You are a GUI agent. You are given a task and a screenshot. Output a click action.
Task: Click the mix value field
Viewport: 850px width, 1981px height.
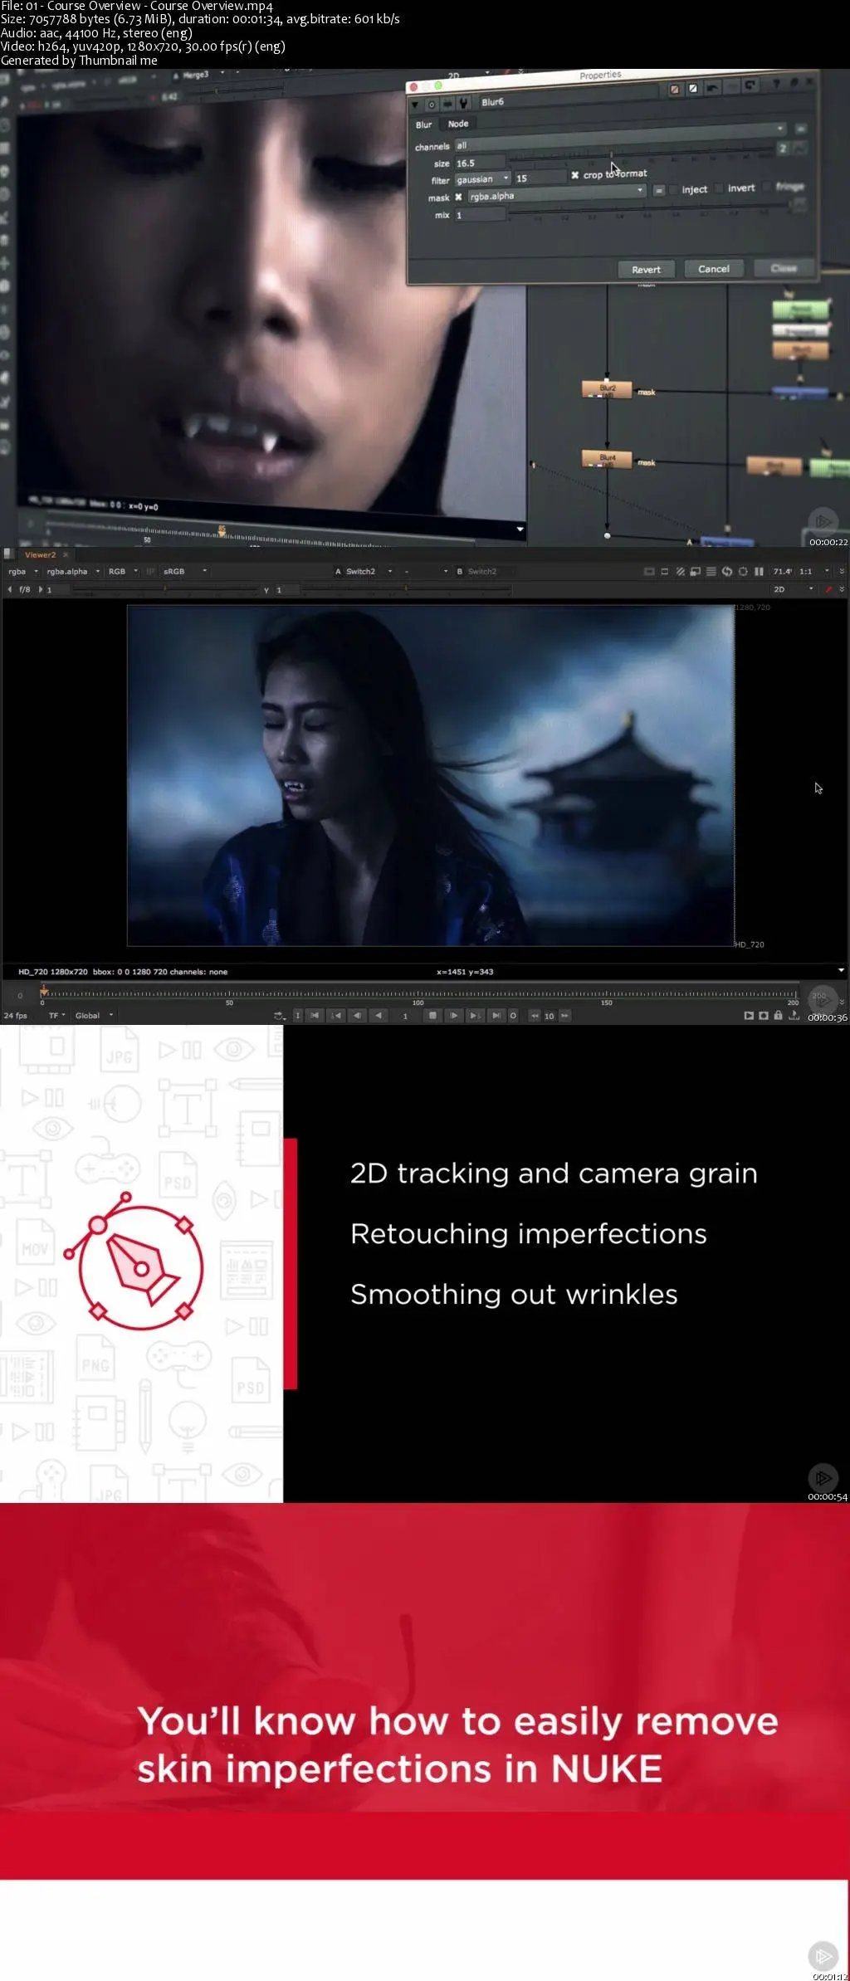pyautogui.click(x=480, y=215)
